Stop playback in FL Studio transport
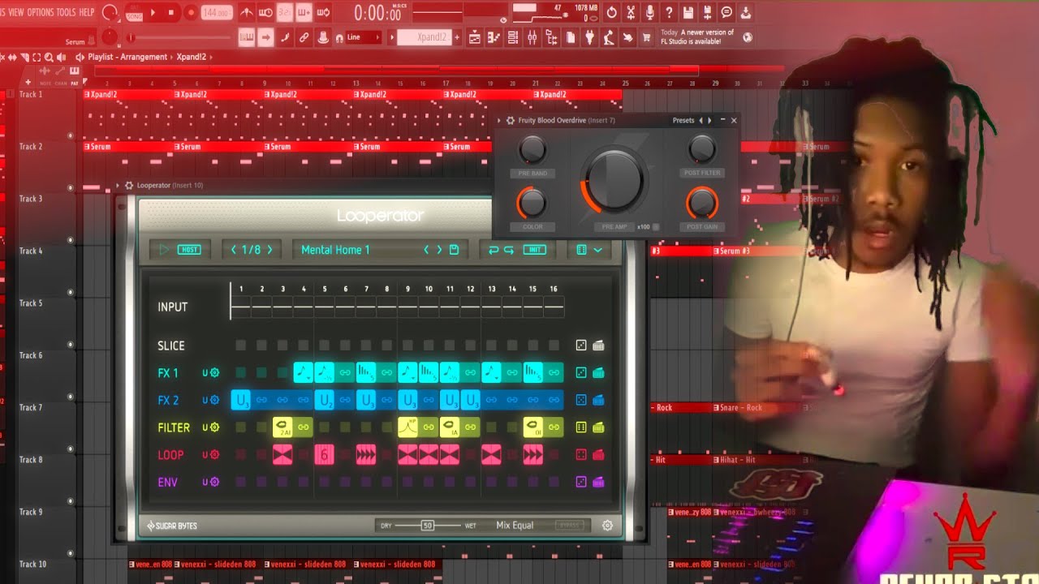1039x584 pixels. [171, 12]
